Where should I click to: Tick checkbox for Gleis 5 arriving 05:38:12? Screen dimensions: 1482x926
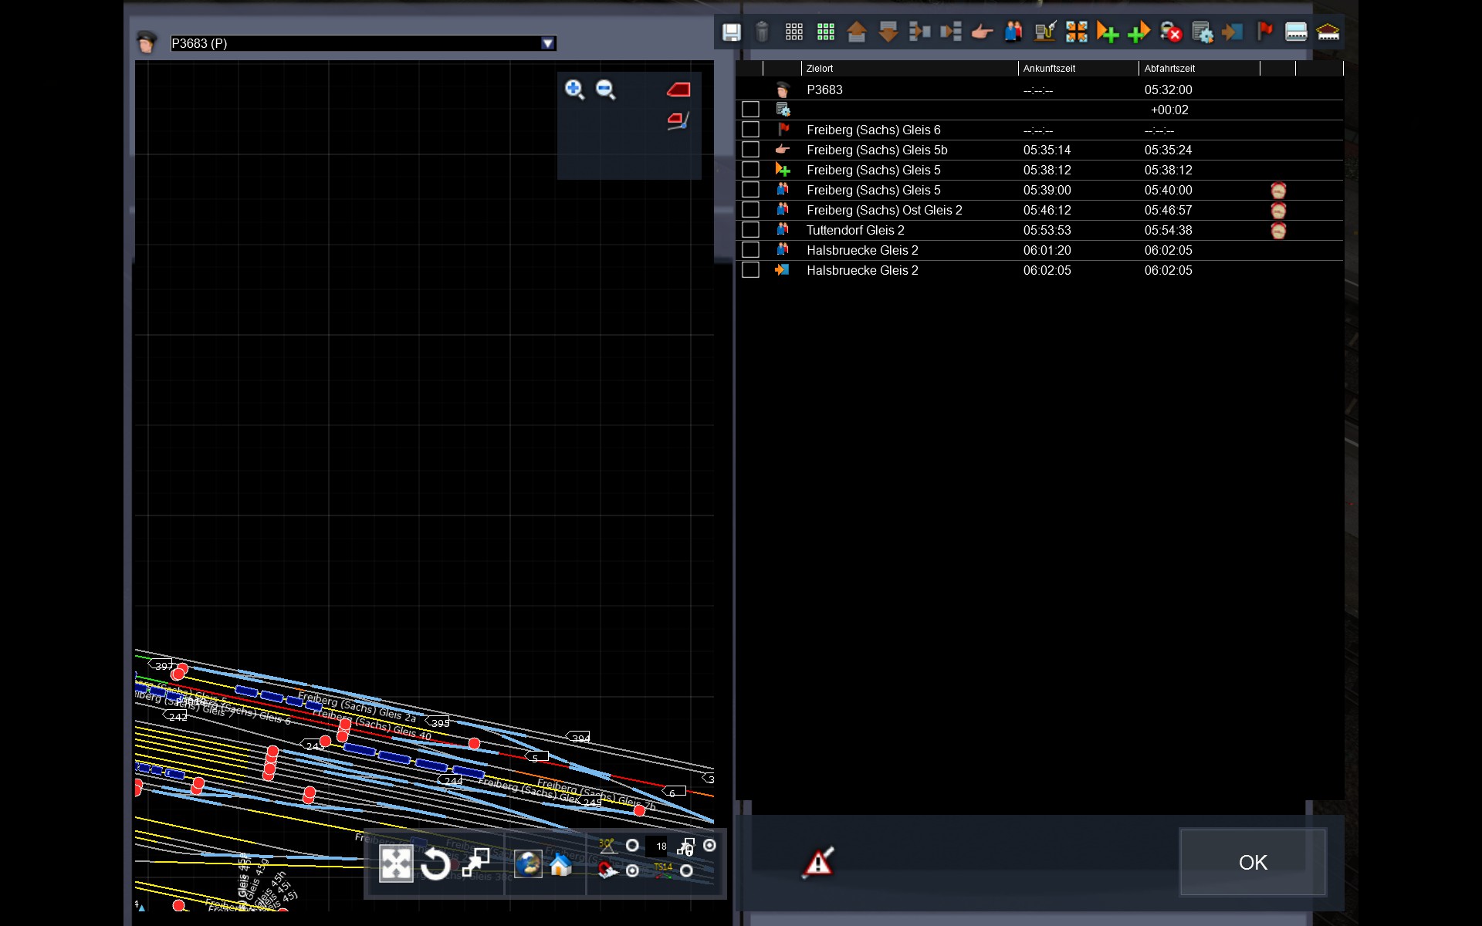[750, 170]
